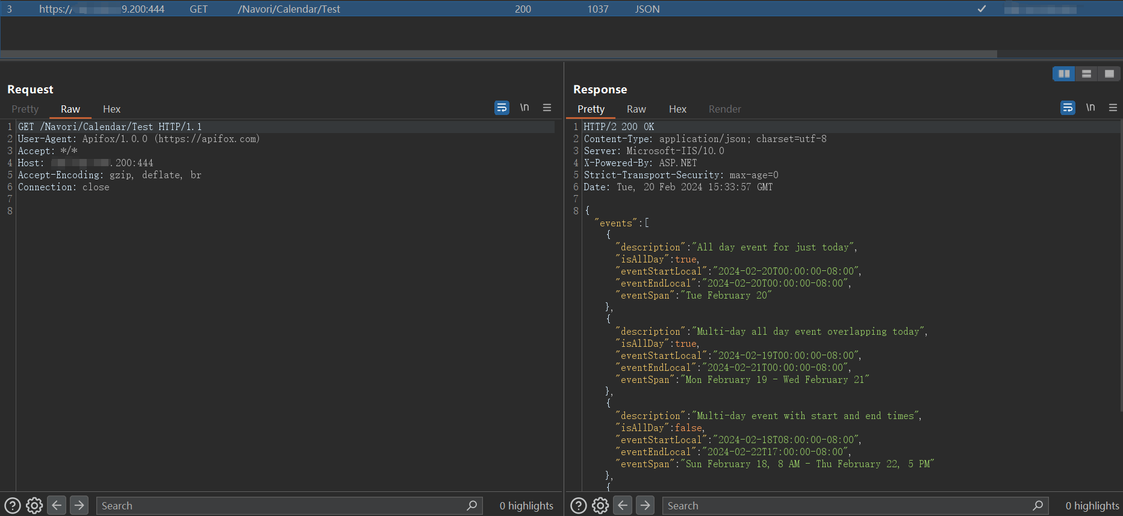1123x516 pixels.
Task: Show non-printable characters in Response panel
Action: coord(1090,108)
